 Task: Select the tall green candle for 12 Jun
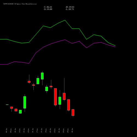pyautogui.click(x=25, y=102)
